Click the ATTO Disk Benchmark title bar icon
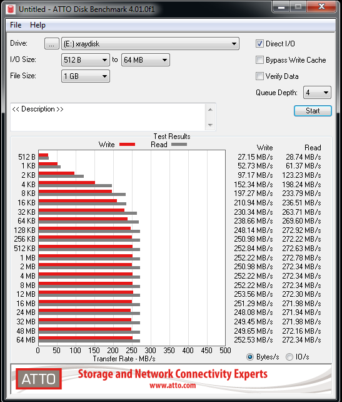Viewport: 342px width, 402px height. click(x=11, y=9)
